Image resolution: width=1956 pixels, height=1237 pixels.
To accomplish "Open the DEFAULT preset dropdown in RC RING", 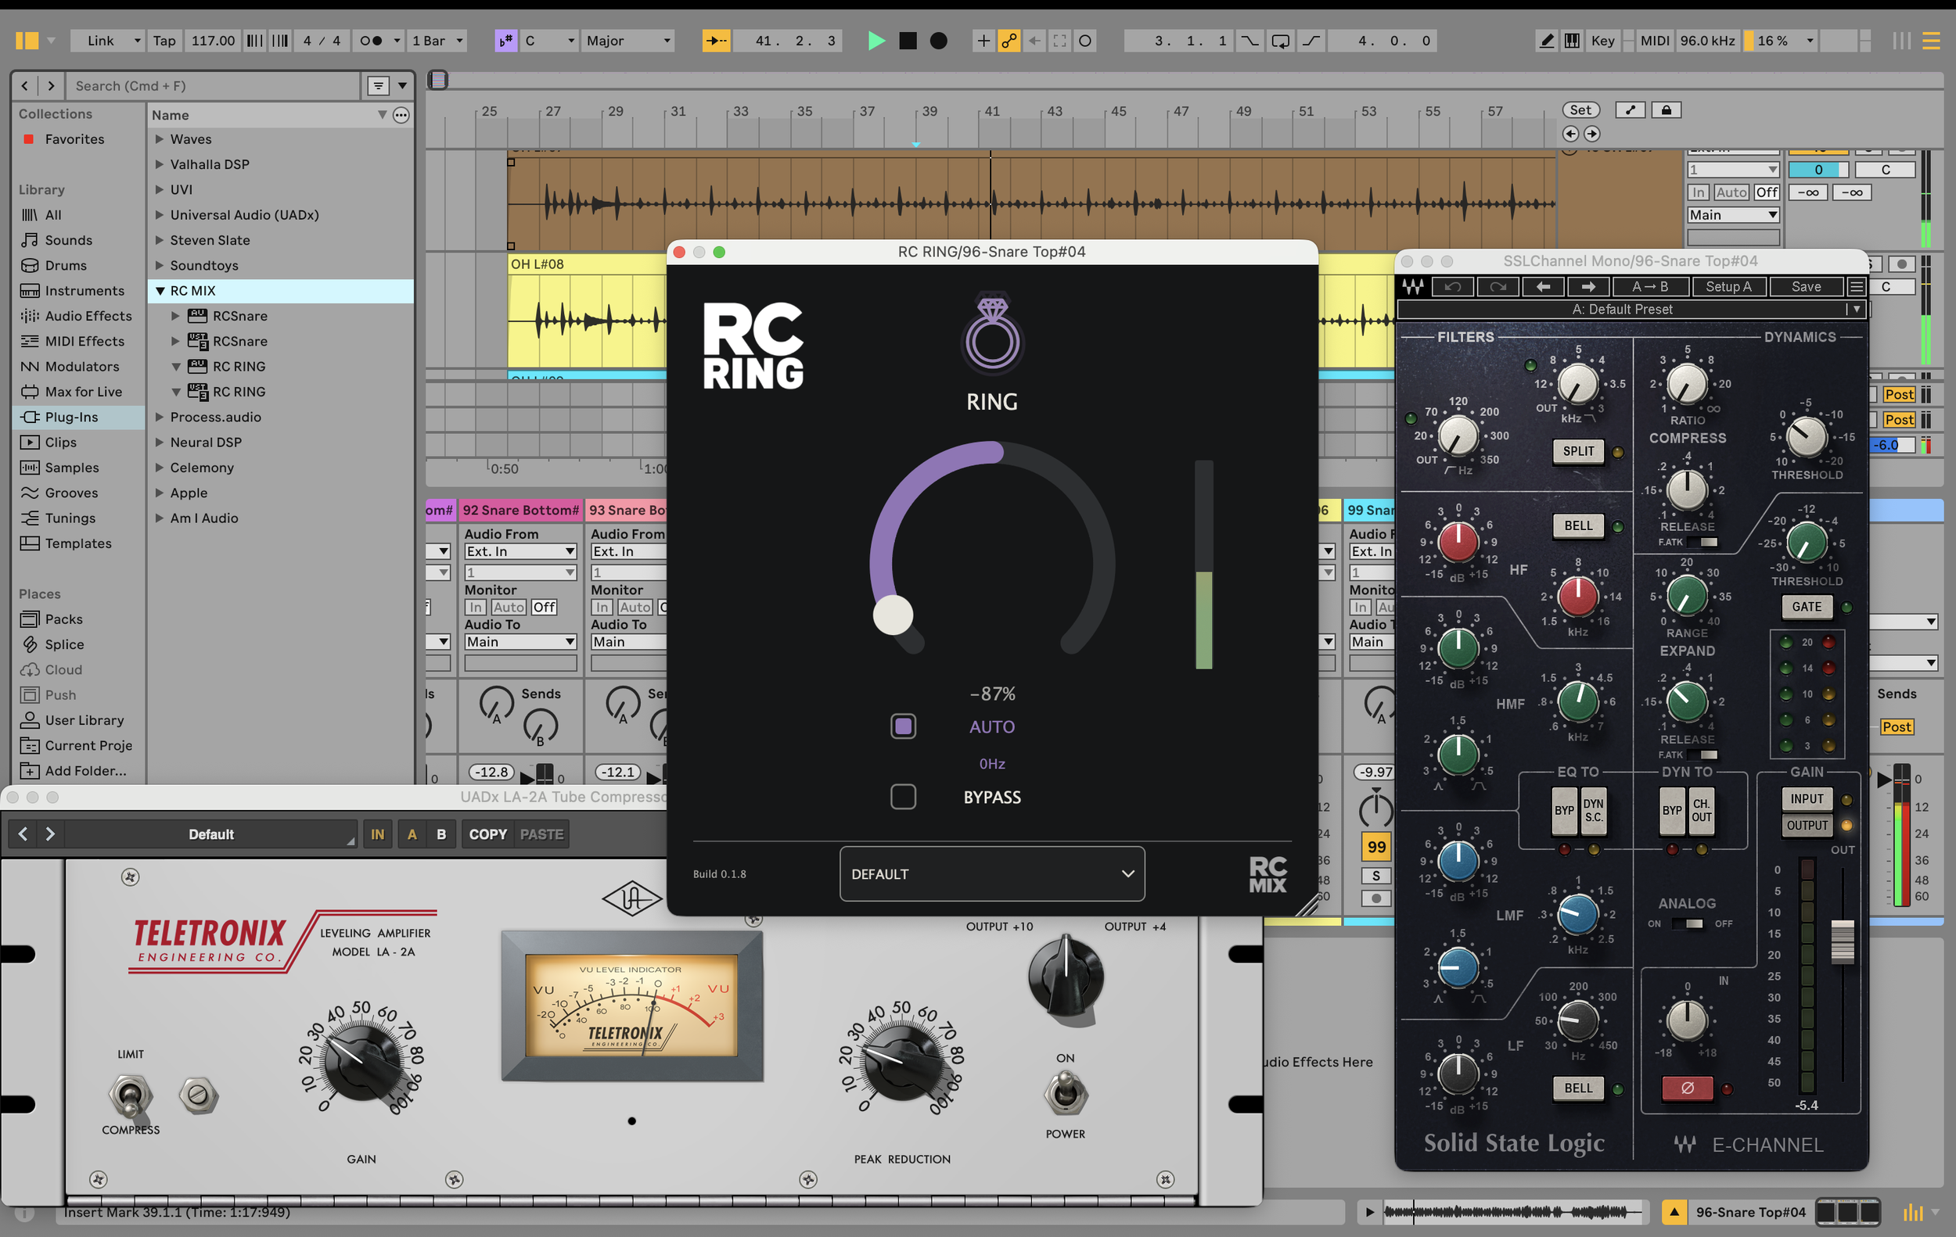I will (992, 874).
